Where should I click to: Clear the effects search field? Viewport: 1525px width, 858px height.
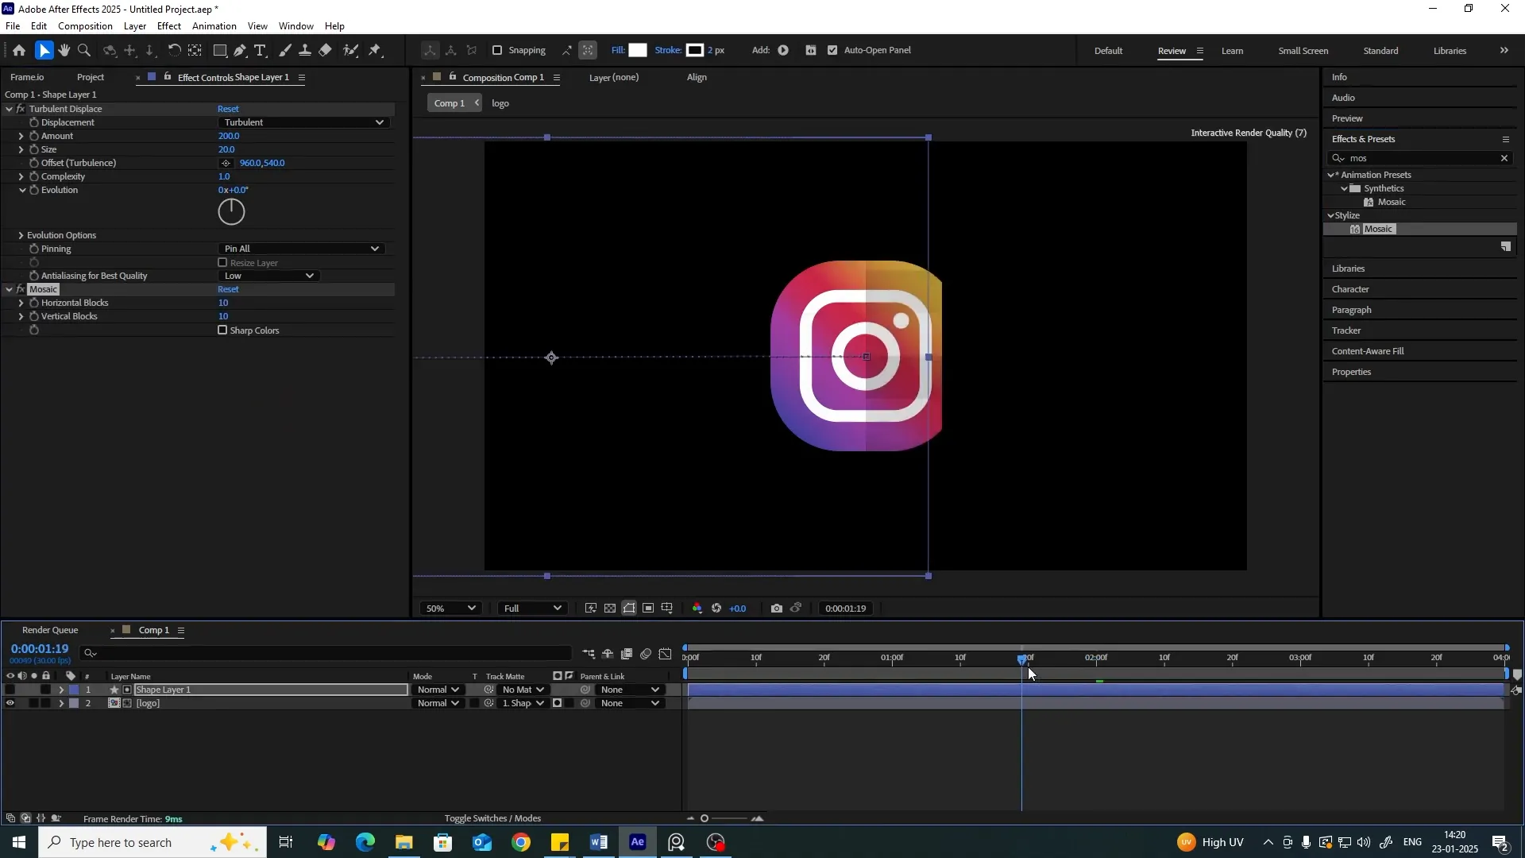tap(1504, 158)
